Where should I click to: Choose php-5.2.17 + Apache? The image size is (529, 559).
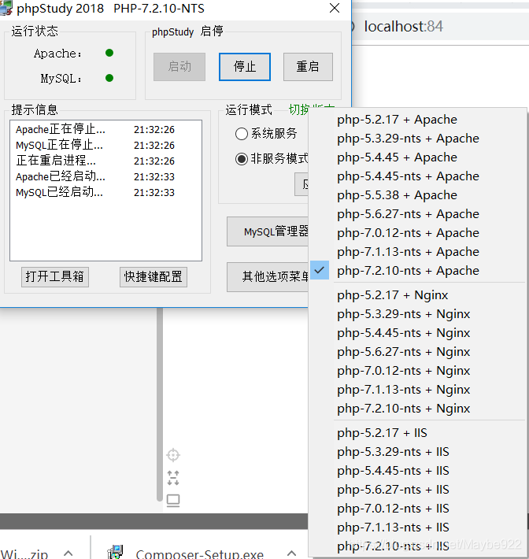pyautogui.click(x=418, y=120)
